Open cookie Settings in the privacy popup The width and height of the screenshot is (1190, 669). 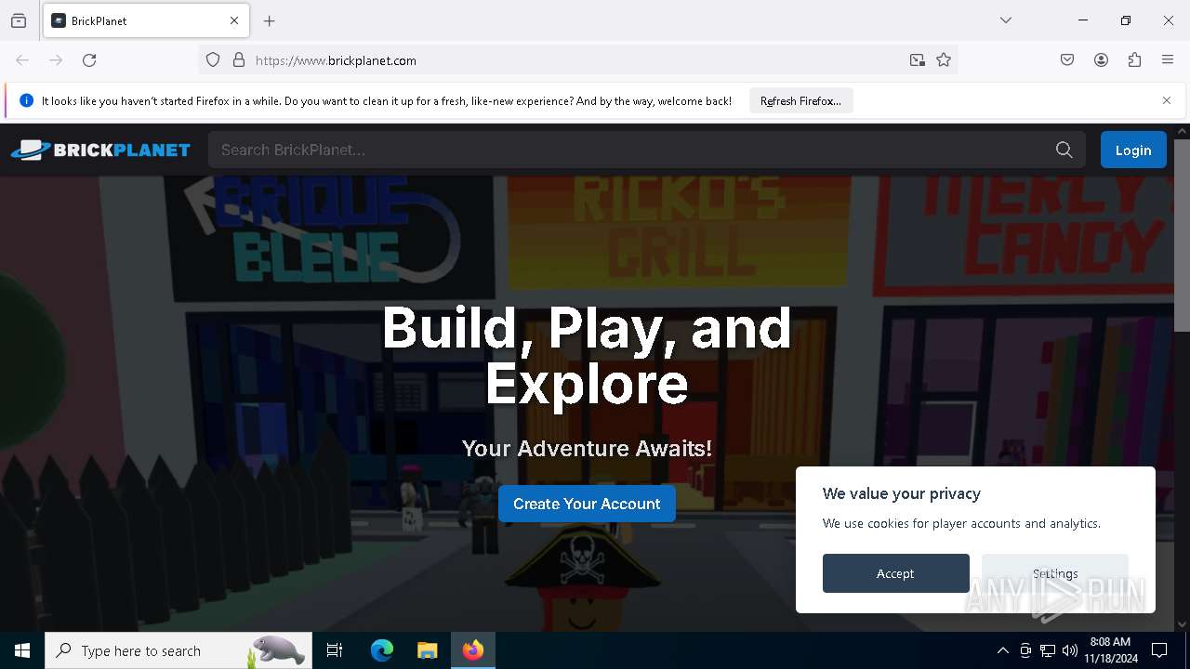[1055, 573]
